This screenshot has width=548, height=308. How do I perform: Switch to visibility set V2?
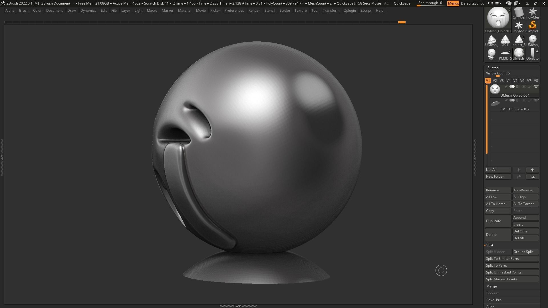[495, 81]
